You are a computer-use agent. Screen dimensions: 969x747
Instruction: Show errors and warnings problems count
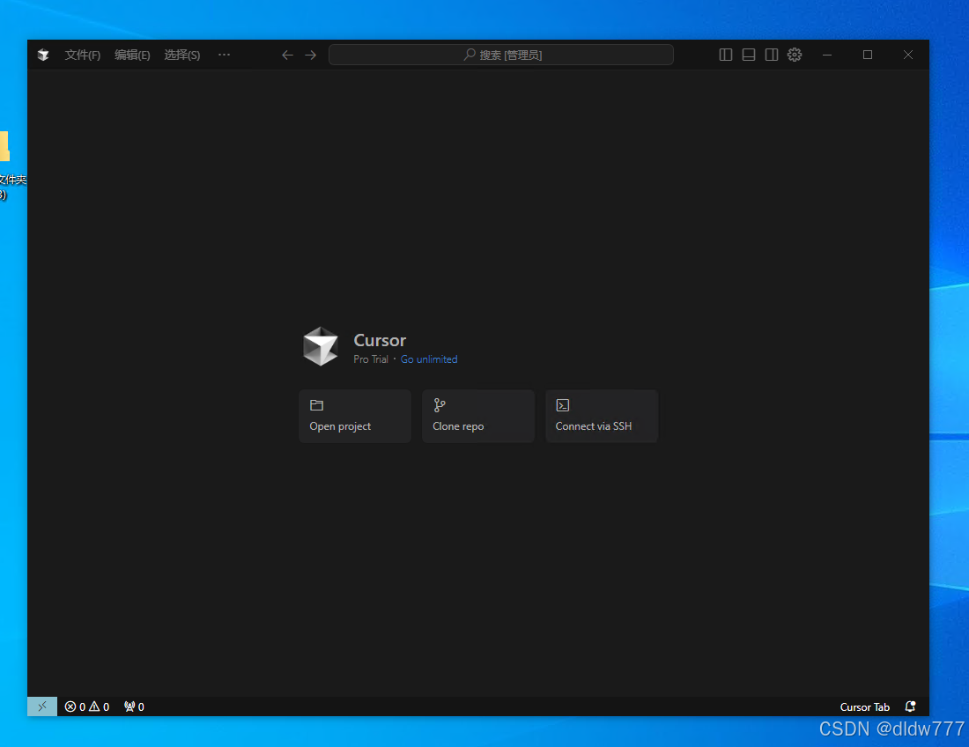click(x=87, y=706)
